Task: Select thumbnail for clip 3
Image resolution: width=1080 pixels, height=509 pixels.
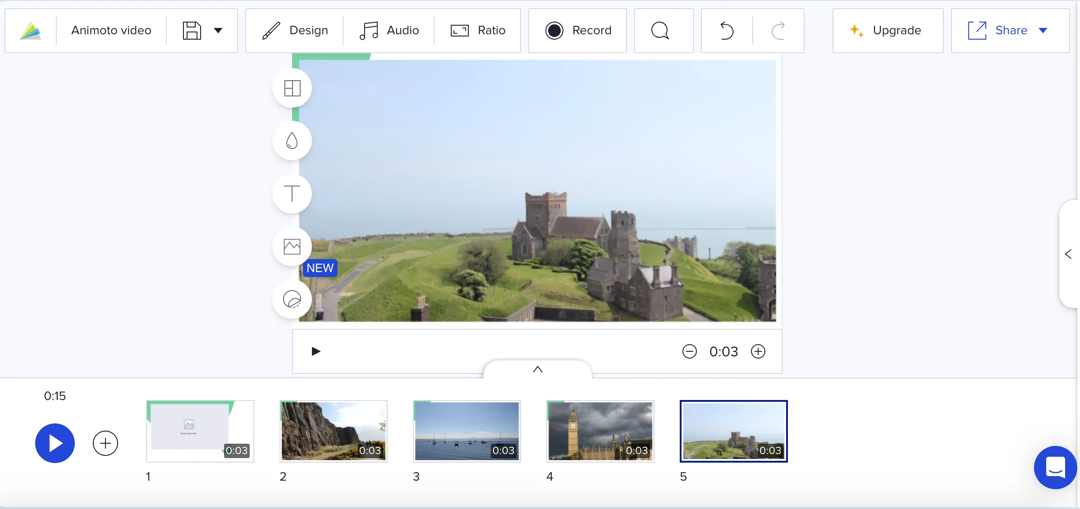Action: click(x=466, y=431)
